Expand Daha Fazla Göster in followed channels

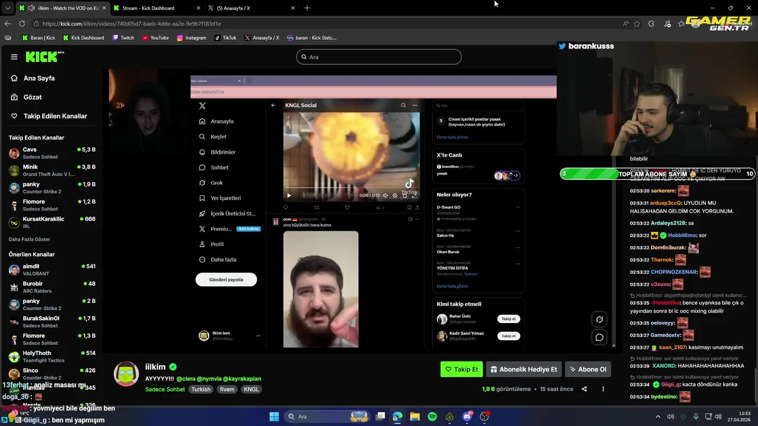click(x=29, y=239)
